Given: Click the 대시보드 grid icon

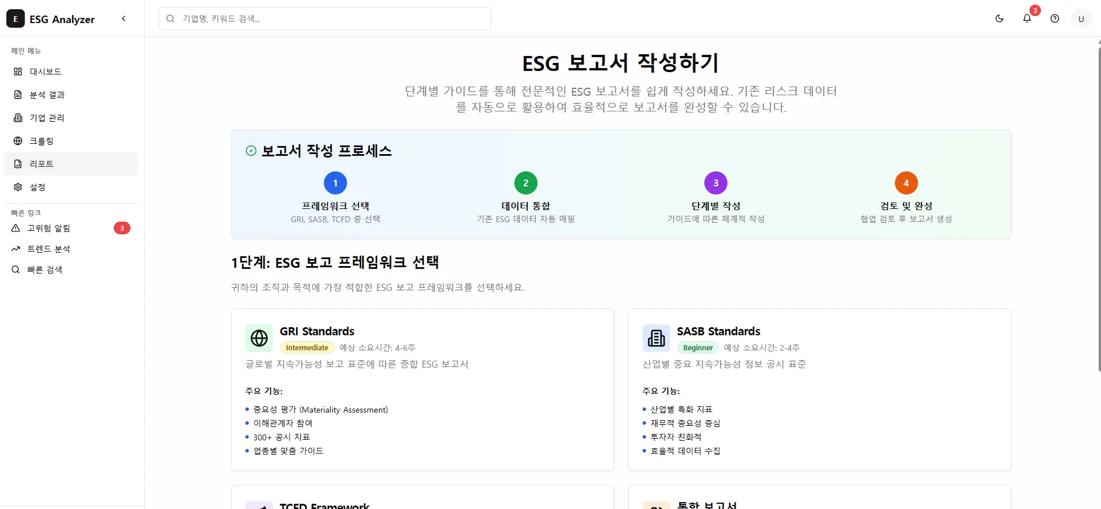Looking at the screenshot, I should [18, 72].
